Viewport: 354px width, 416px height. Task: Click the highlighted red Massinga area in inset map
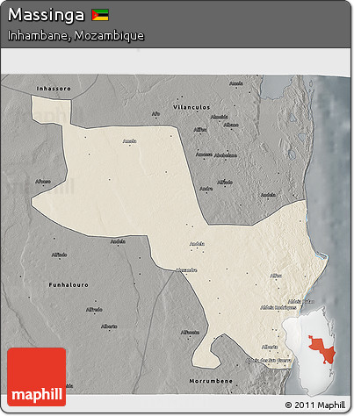[x=321, y=349]
